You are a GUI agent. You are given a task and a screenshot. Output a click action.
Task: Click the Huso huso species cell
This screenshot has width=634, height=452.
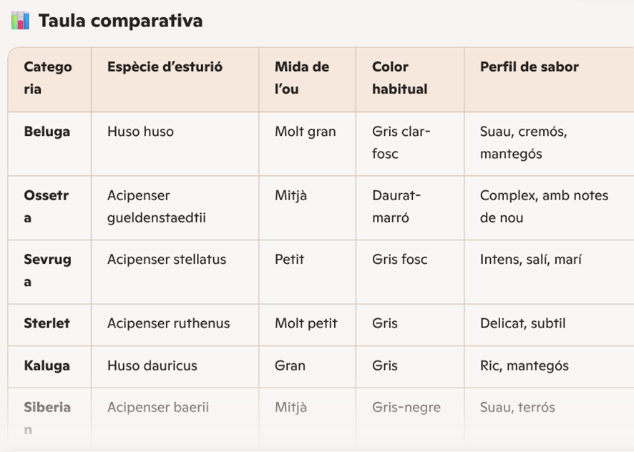(140, 132)
